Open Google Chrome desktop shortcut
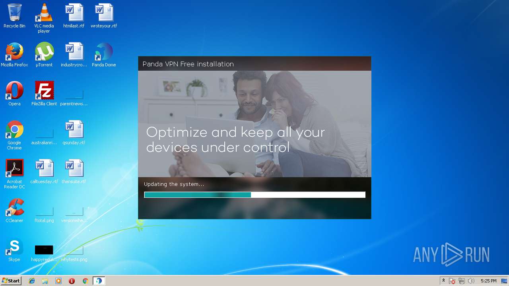 [x=14, y=129]
